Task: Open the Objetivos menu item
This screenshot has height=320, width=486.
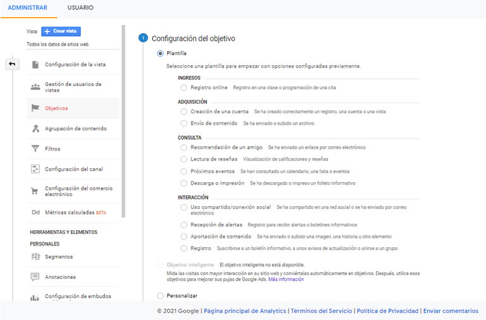Action: [73, 108]
